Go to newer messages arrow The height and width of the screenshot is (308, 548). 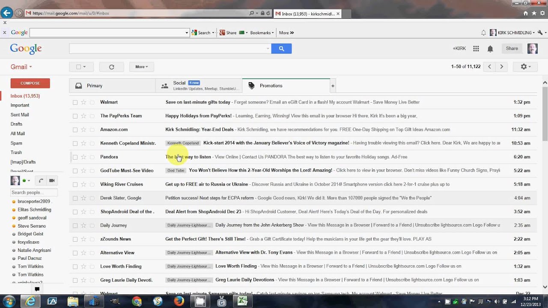coord(489,67)
